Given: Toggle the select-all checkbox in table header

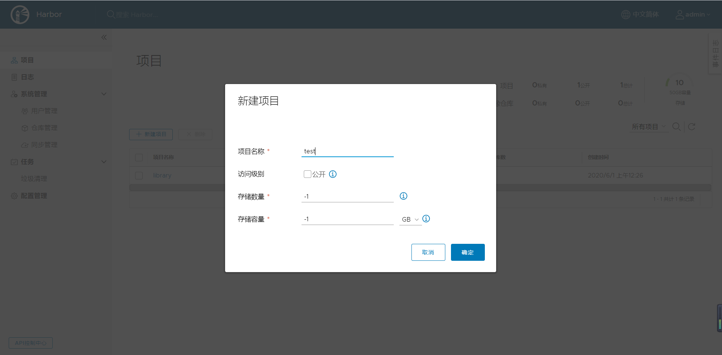Looking at the screenshot, I should 139,158.
